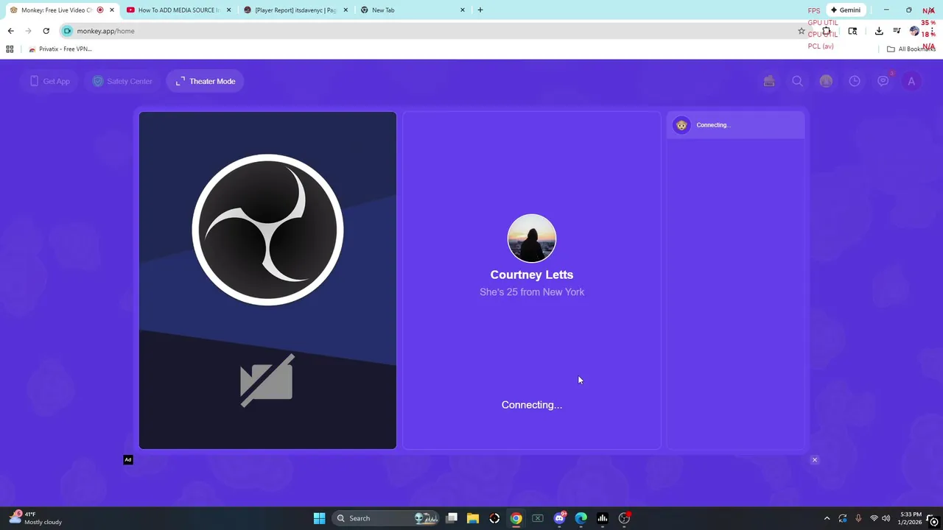Go back in browser
Viewport: 943px width, 530px height.
(x=10, y=31)
